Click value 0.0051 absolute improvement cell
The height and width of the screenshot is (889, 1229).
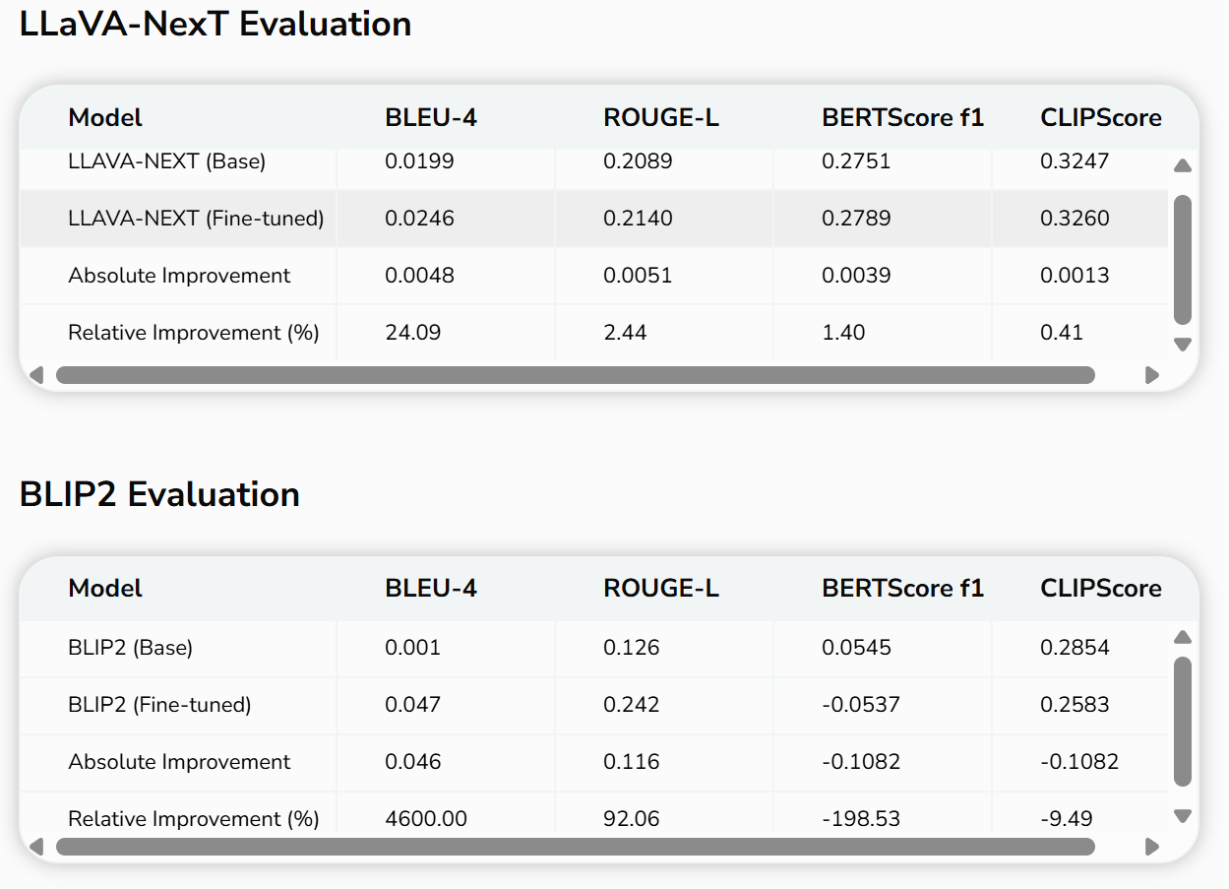tap(638, 276)
